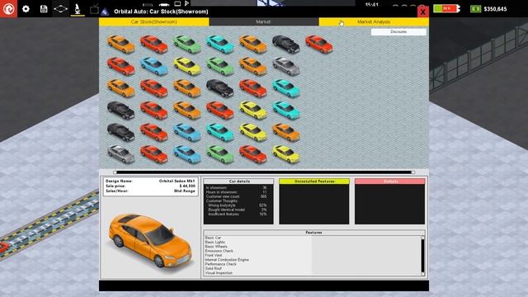Switch to Car Stock(Showroom) tab

[x=154, y=22]
